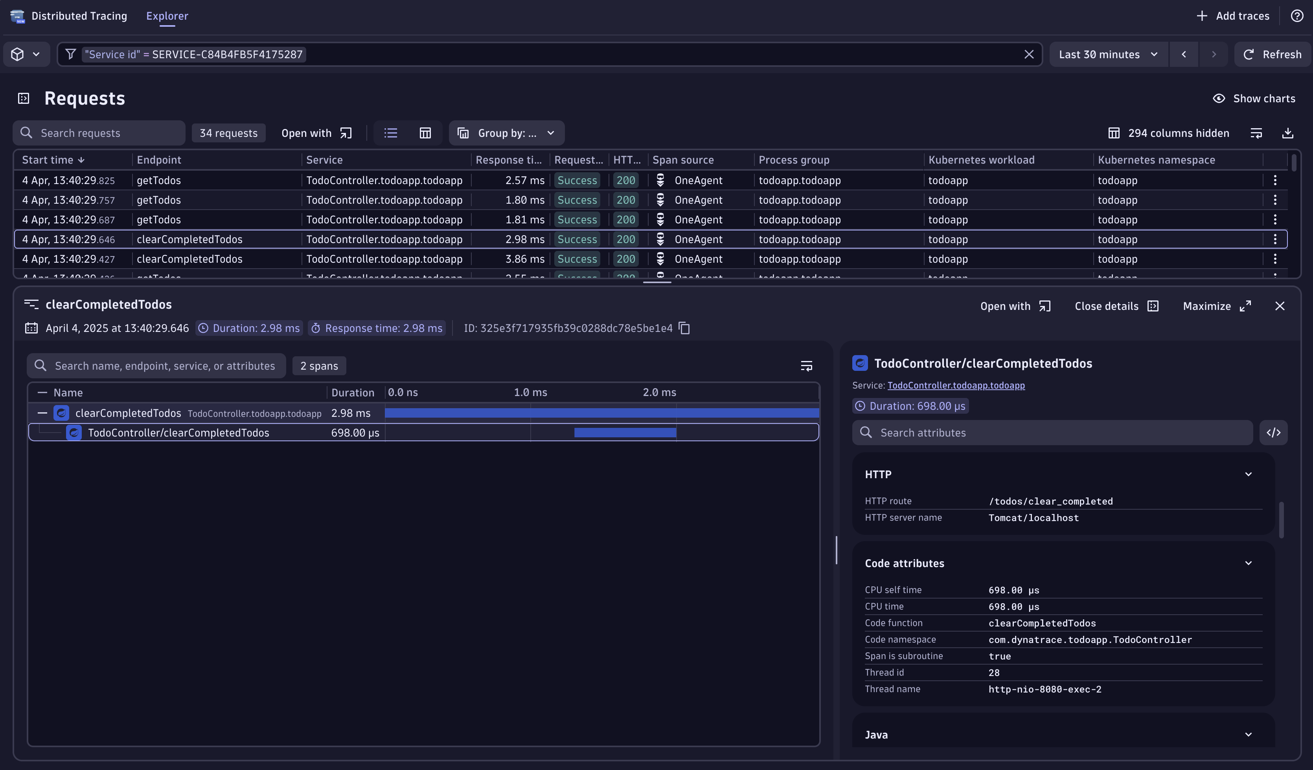
Task: Sort by Start time column header
Action: (x=53, y=160)
